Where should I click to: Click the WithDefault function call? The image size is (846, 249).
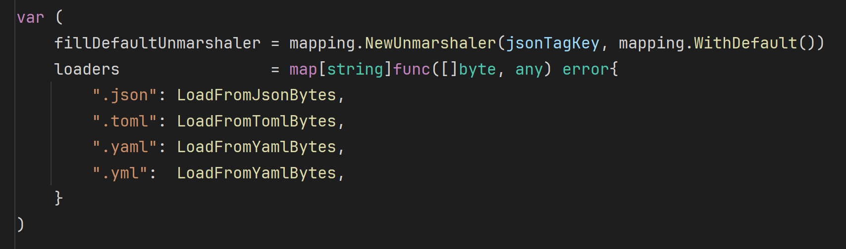745,43
